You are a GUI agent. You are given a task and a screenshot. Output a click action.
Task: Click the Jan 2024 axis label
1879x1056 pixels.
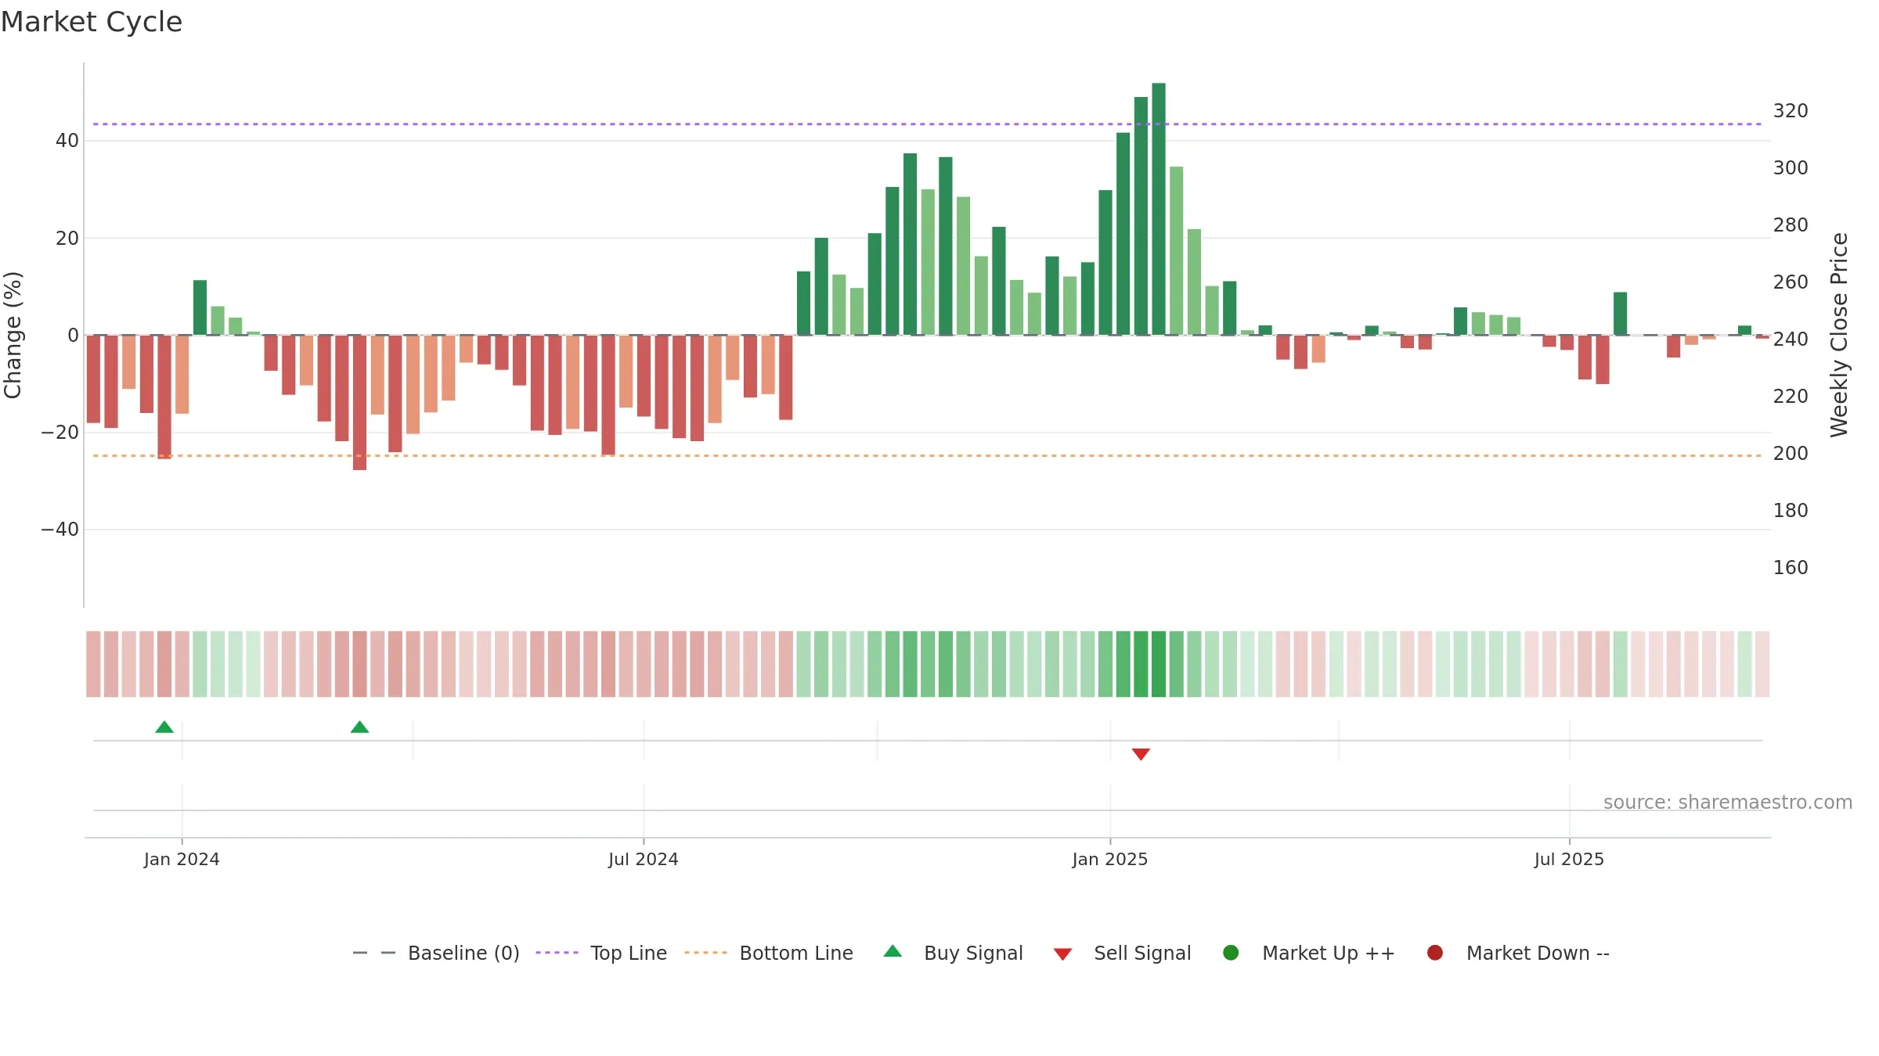click(182, 860)
